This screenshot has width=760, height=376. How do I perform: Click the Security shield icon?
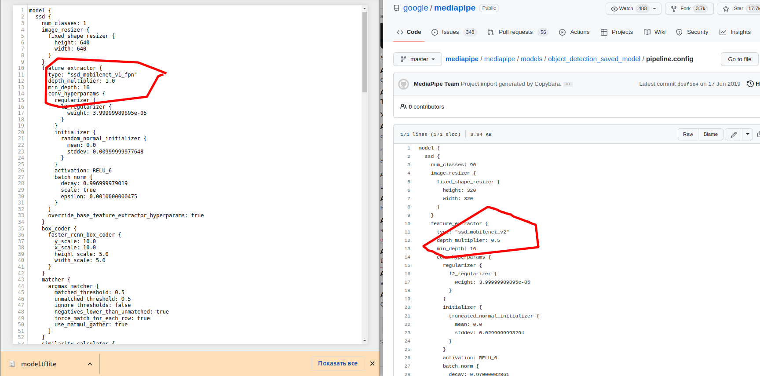679,32
